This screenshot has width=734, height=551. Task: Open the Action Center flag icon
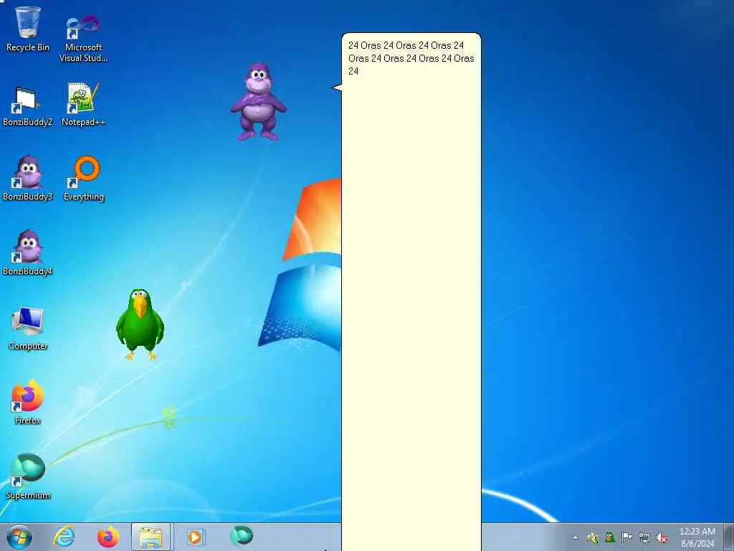pyautogui.click(x=626, y=537)
